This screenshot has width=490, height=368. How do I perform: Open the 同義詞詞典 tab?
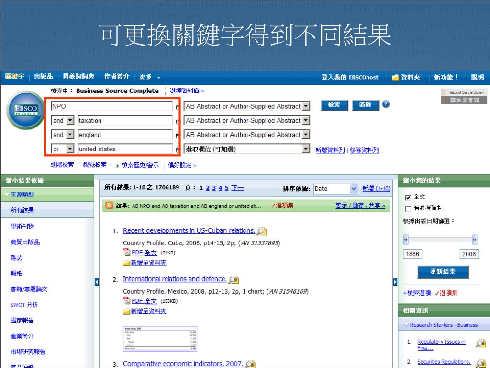(x=78, y=76)
